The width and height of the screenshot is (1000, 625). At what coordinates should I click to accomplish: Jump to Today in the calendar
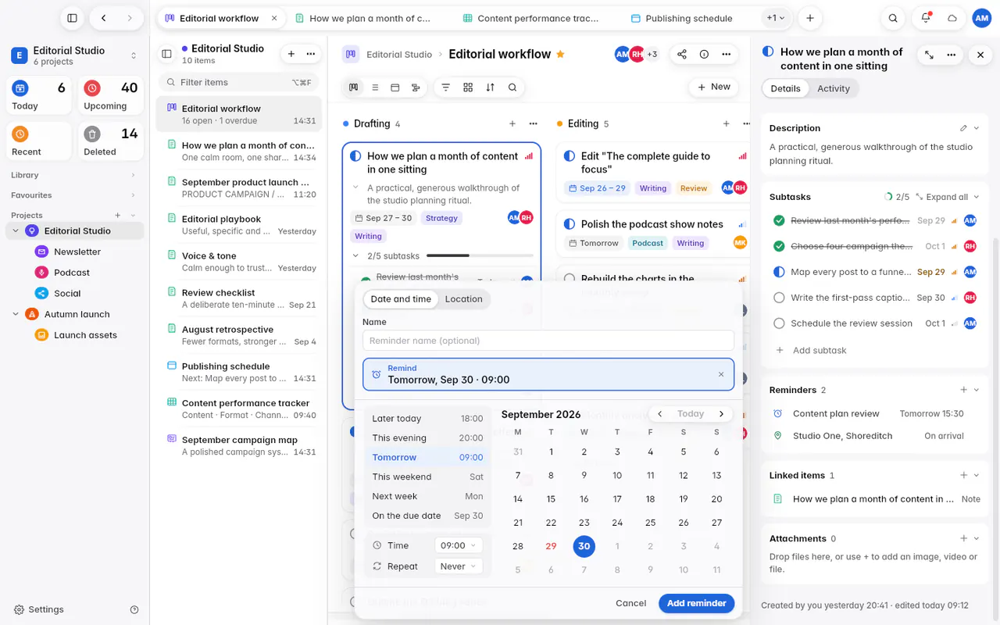coord(691,414)
